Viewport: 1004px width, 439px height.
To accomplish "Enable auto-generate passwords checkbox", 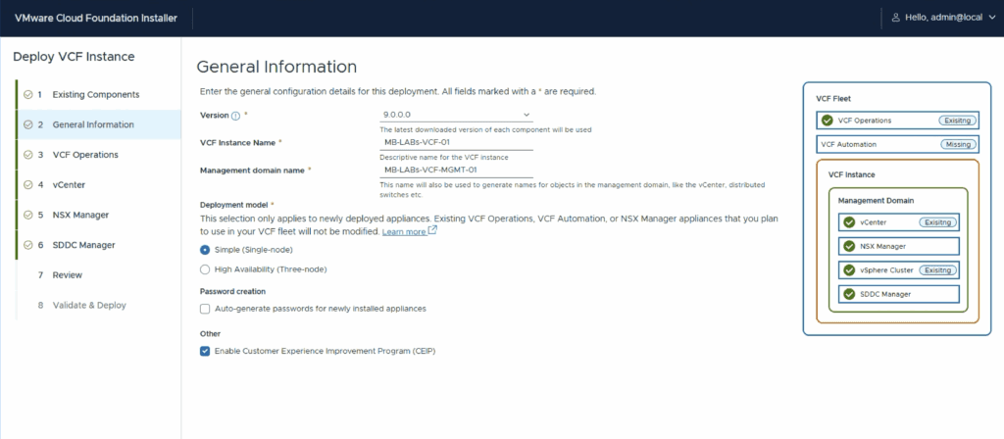I will 205,309.
